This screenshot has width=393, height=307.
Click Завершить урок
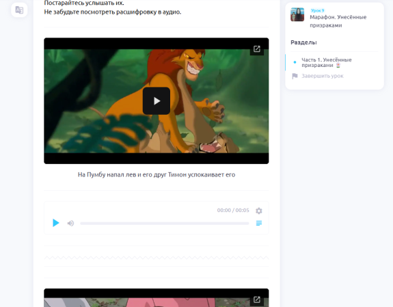(323, 76)
